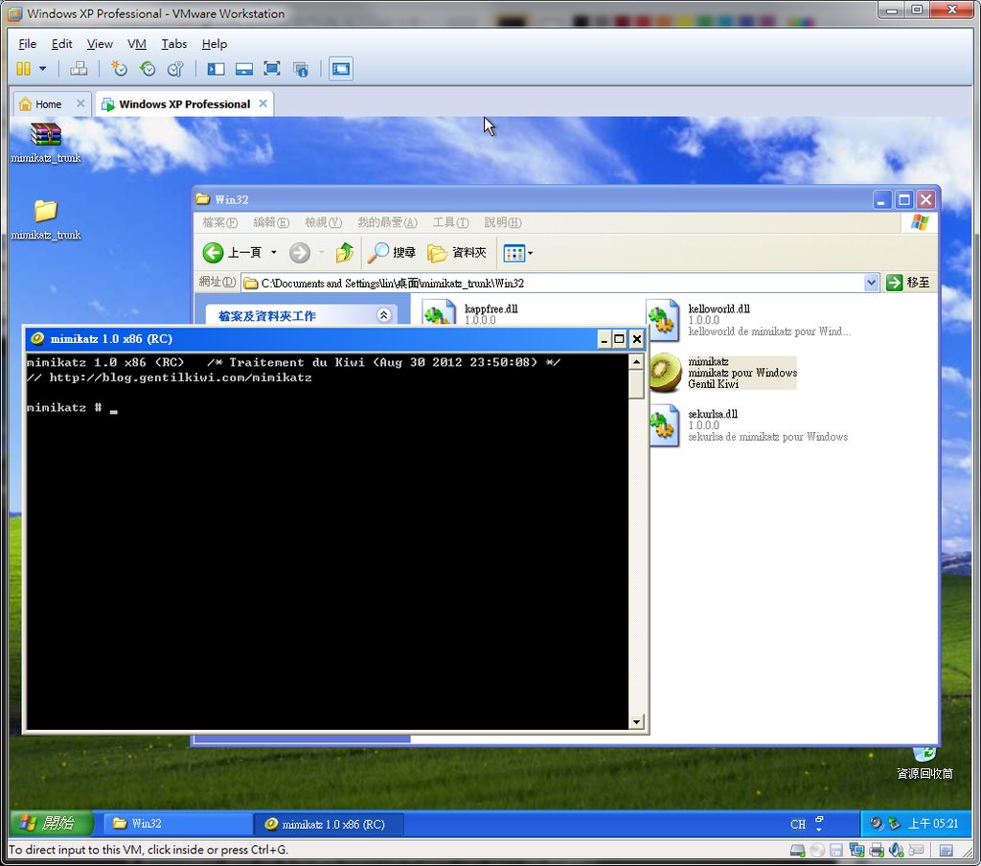The height and width of the screenshot is (866, 981).
Task: Select the kappfree.dll file
Action: [470, 312]
